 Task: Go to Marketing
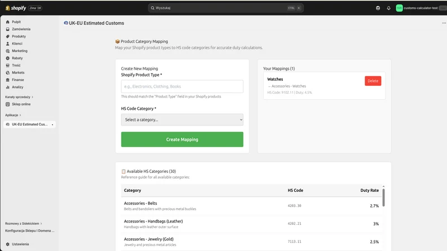(x=20, y=51)
